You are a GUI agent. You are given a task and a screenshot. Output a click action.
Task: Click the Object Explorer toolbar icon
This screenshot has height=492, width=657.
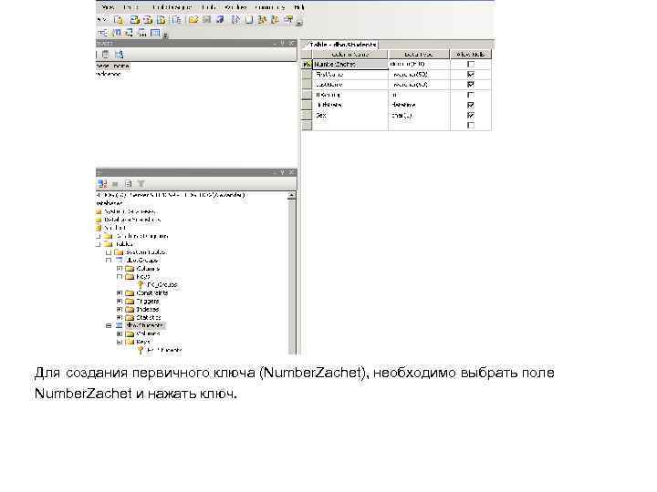[x=262, y=20]
